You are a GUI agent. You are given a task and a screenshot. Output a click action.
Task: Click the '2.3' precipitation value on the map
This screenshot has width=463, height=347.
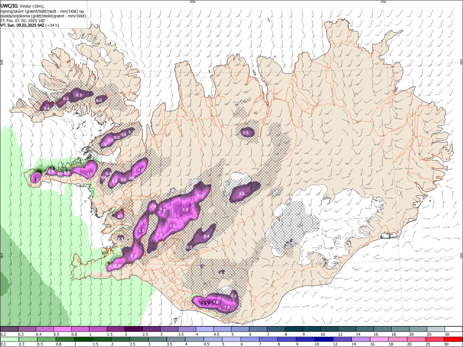pos(205,304)
